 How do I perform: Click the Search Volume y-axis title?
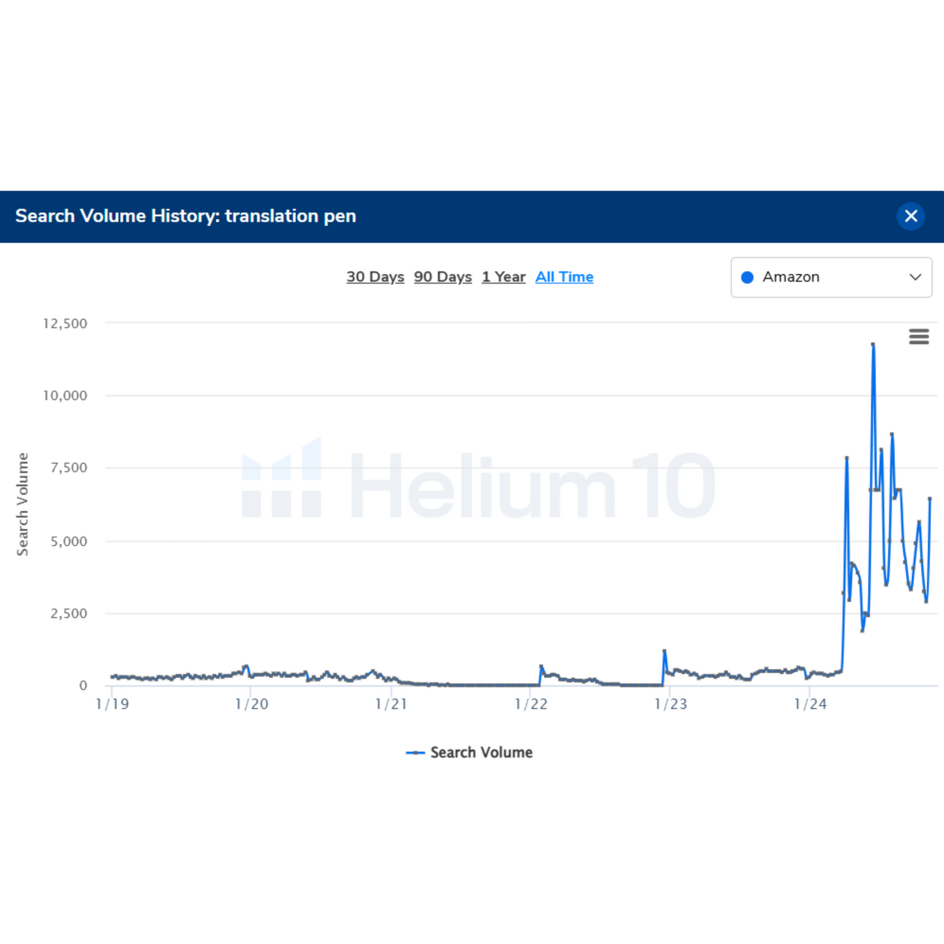pos(23,504)
